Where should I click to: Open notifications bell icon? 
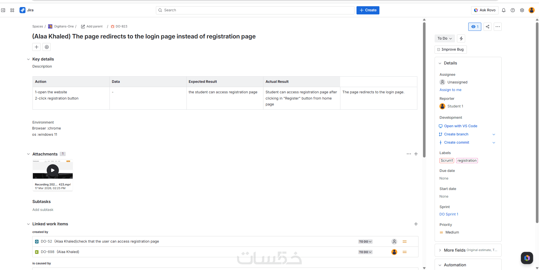(x=504, y=10)
